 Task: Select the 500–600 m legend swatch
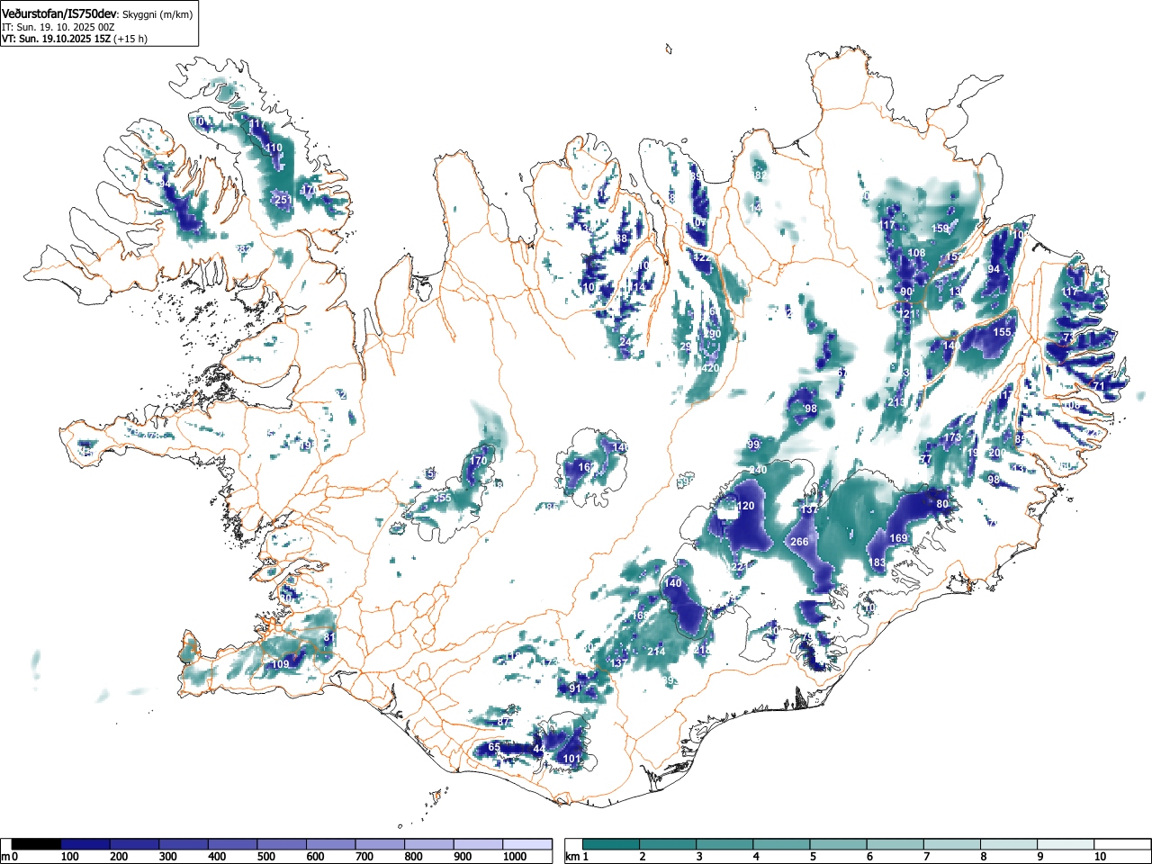click(x=283, y=844)
